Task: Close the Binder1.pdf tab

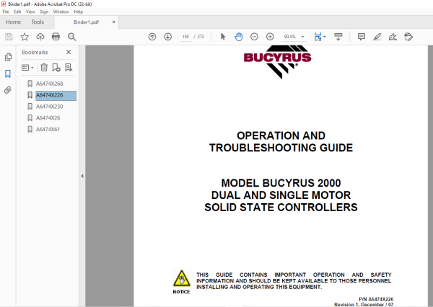Action: pyautogui.click(x=113, y=22)
